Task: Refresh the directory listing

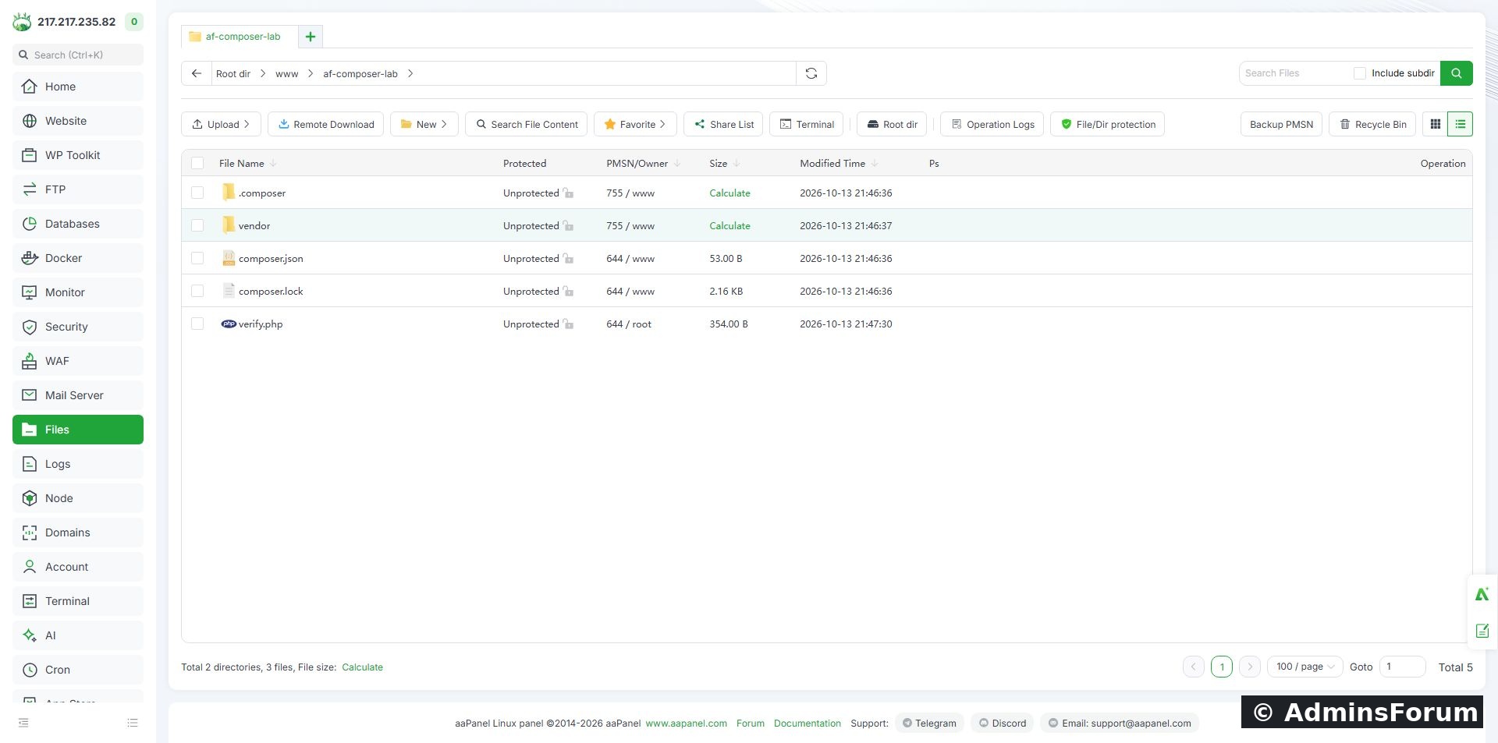Action: [x=811, y=73]
